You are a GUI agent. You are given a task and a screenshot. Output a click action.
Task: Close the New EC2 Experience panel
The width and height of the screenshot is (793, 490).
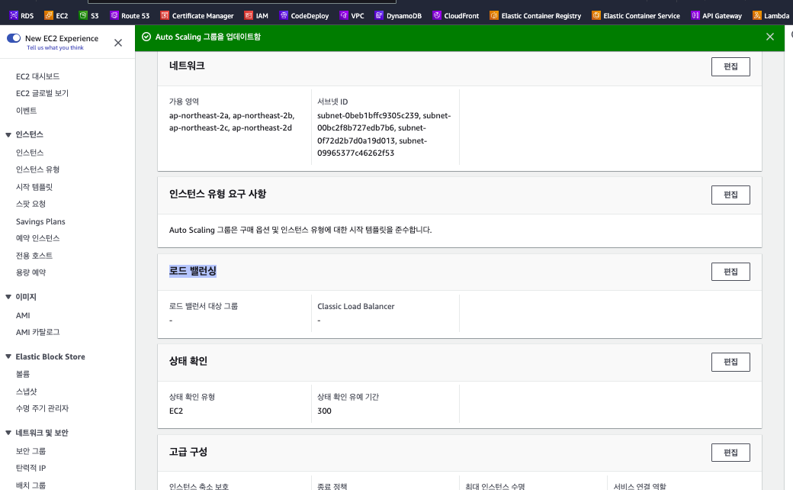coord(118,43)
